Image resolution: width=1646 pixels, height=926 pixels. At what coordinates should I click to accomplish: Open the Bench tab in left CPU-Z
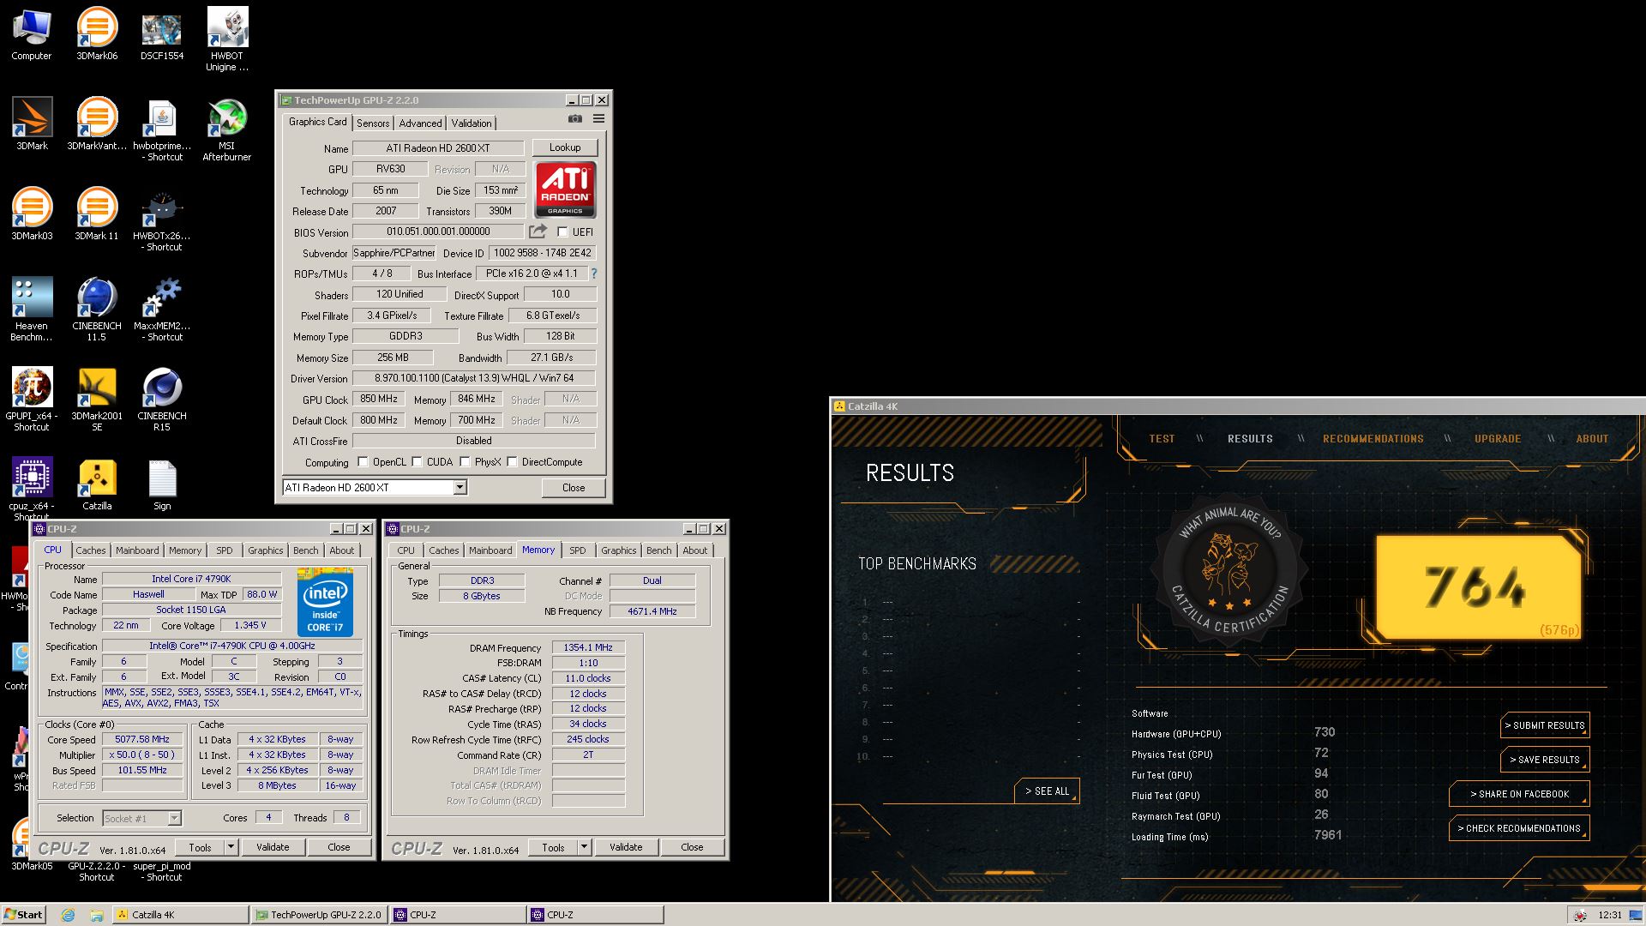click(305, 550)
